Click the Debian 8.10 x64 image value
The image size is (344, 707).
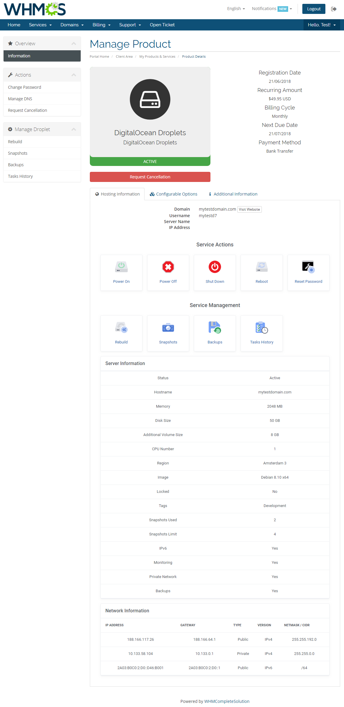click(275, 477)
